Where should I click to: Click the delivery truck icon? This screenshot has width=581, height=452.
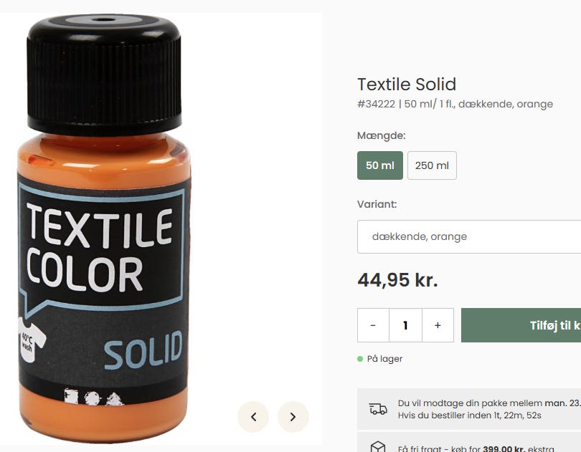pyautogui.click(x=378, y=409)
